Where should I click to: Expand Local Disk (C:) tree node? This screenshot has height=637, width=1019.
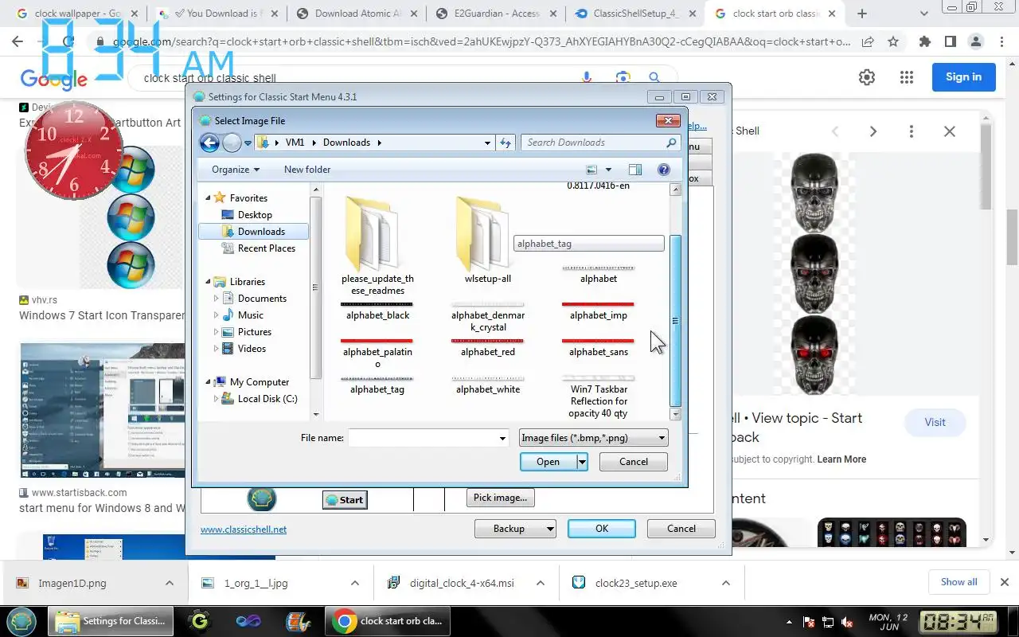tap(216, 399)
